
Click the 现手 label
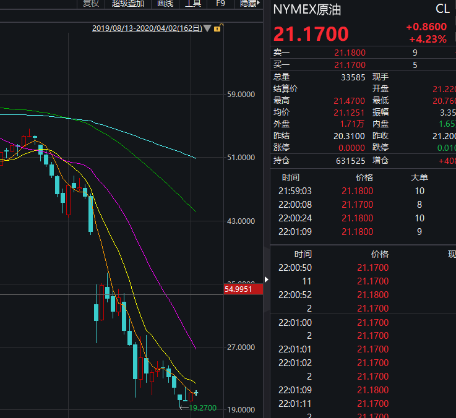[381, 77]
